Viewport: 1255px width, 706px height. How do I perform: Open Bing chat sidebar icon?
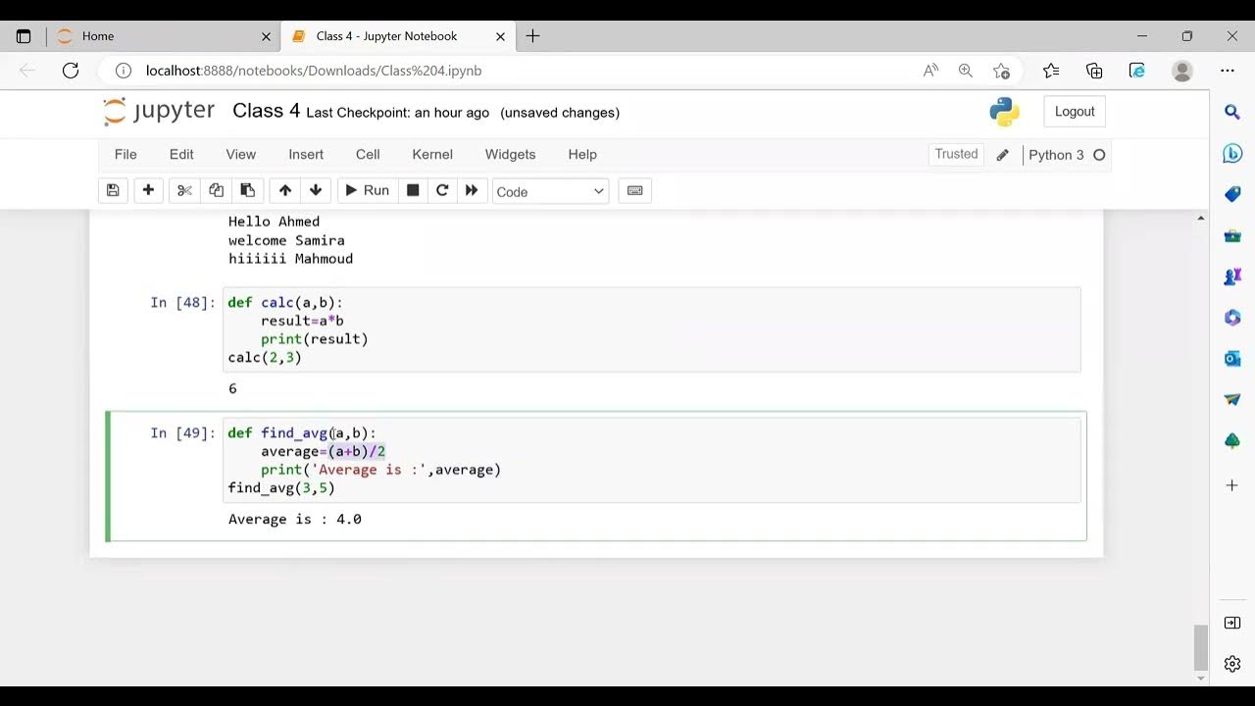click(1232, 153)
